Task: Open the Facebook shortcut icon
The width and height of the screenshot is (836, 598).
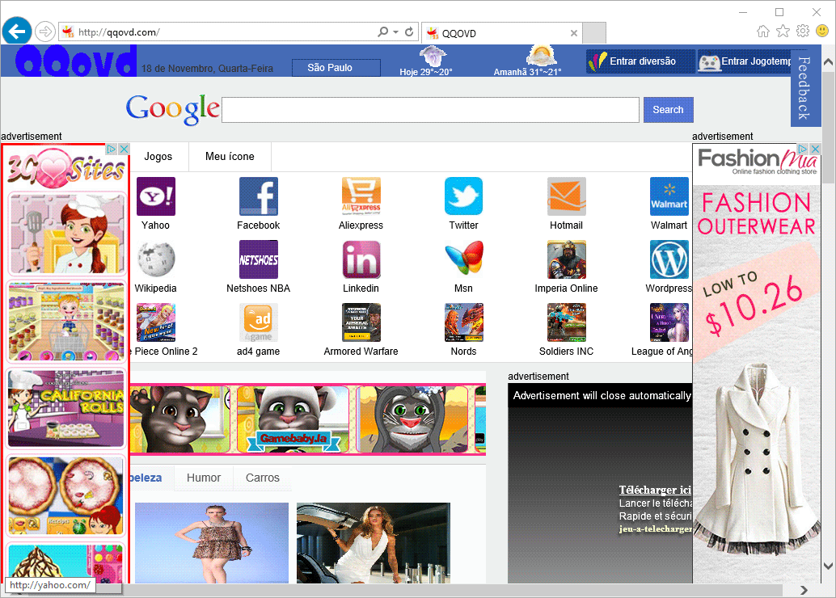Action: [259, 196]
